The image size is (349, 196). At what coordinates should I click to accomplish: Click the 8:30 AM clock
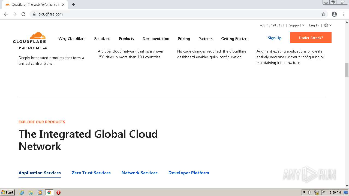335,192
